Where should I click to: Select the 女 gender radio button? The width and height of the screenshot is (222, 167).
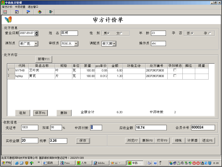point(121,34)
